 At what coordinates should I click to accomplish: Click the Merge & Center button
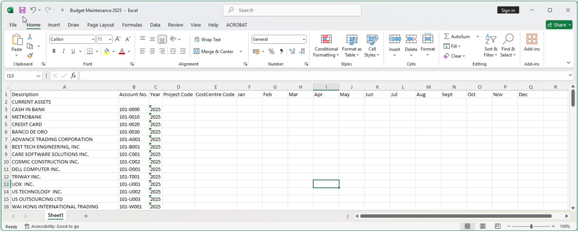(x=214, y=52)
